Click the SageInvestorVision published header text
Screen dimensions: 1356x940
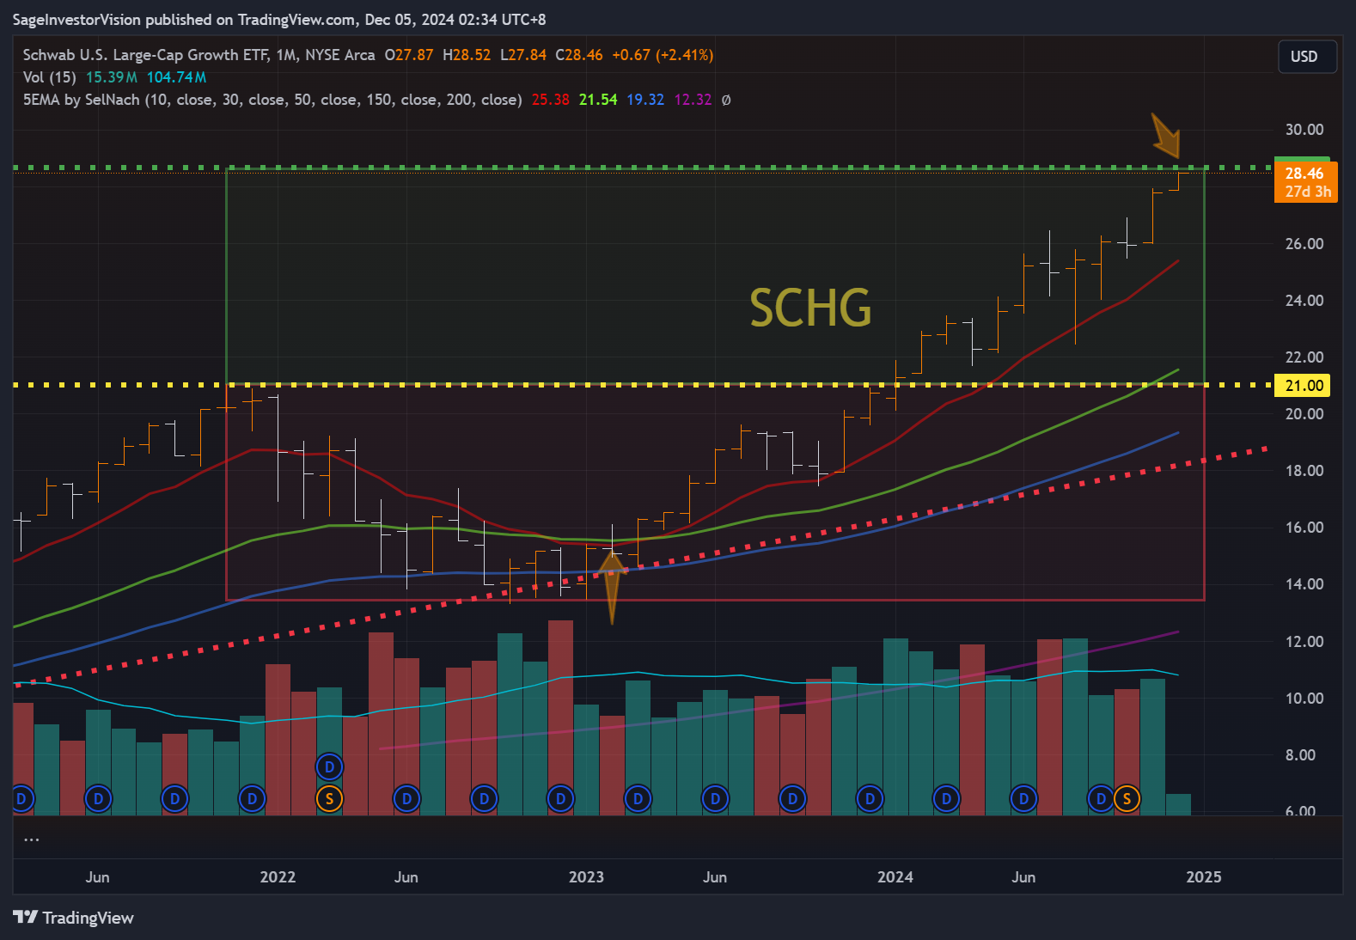click(x=279, y=19)
